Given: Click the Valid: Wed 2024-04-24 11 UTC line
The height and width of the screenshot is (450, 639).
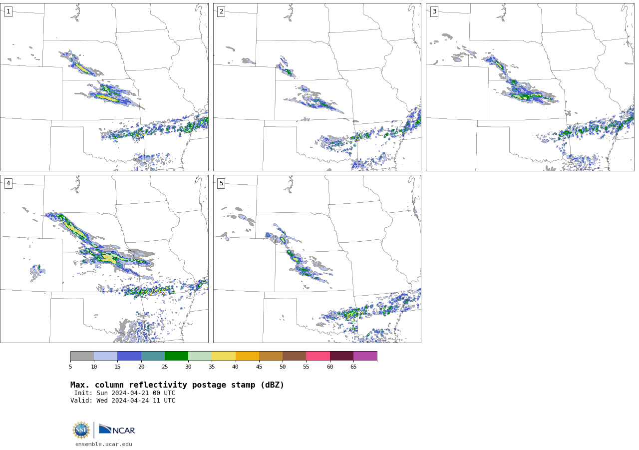Looking at the screenshot, I should tap(123, 401).
